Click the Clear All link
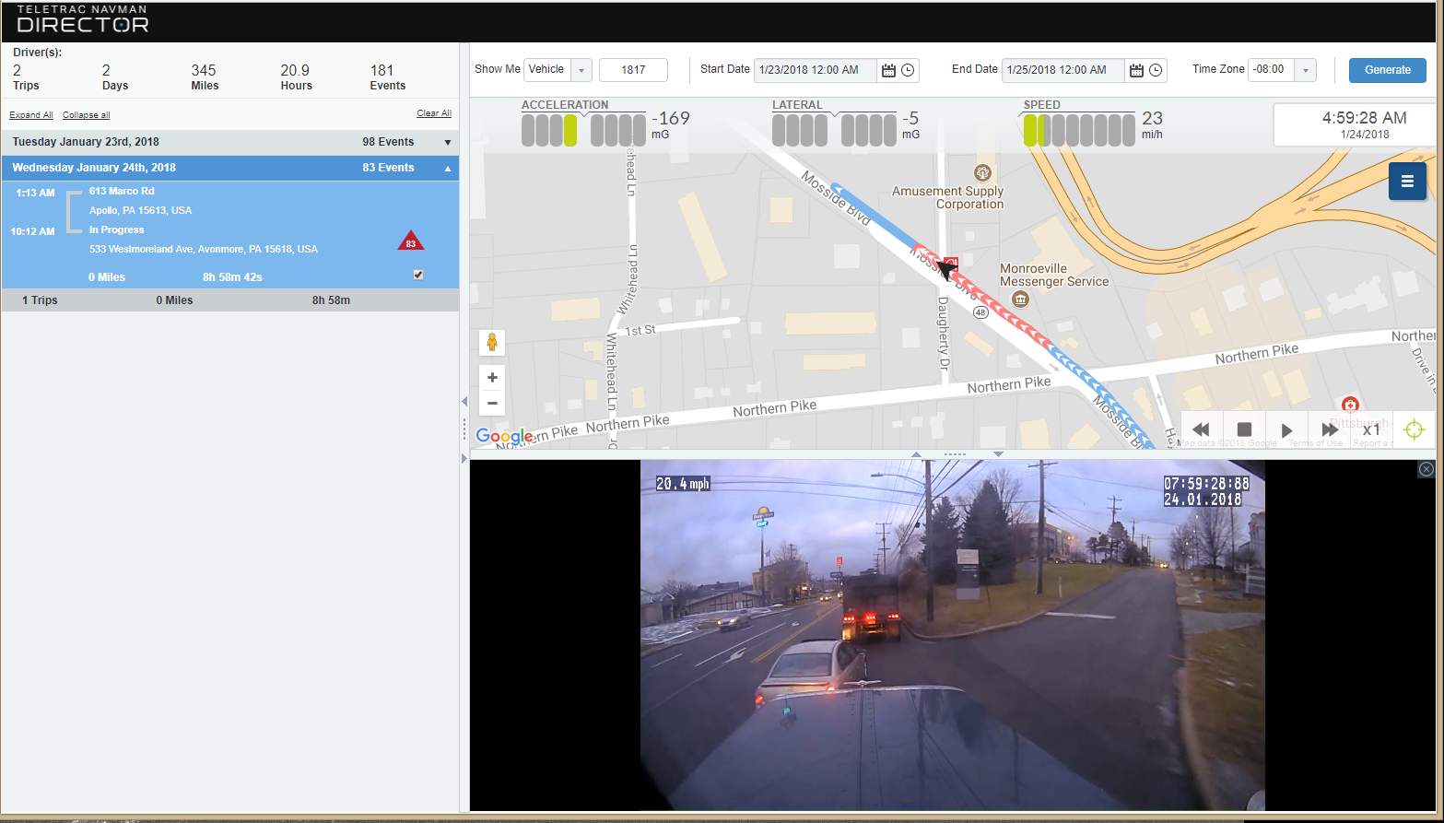1444x823 pixels. tap(433, 112)
